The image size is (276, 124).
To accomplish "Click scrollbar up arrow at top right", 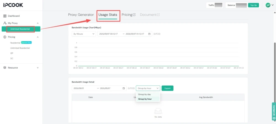I will click(275, 12).
